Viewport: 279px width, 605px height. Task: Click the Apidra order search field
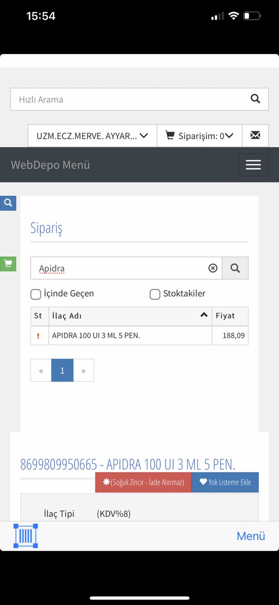pos(126,268)
